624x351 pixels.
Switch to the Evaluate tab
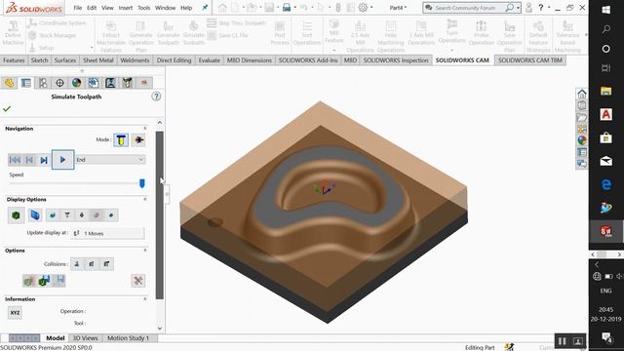(210, 60)
